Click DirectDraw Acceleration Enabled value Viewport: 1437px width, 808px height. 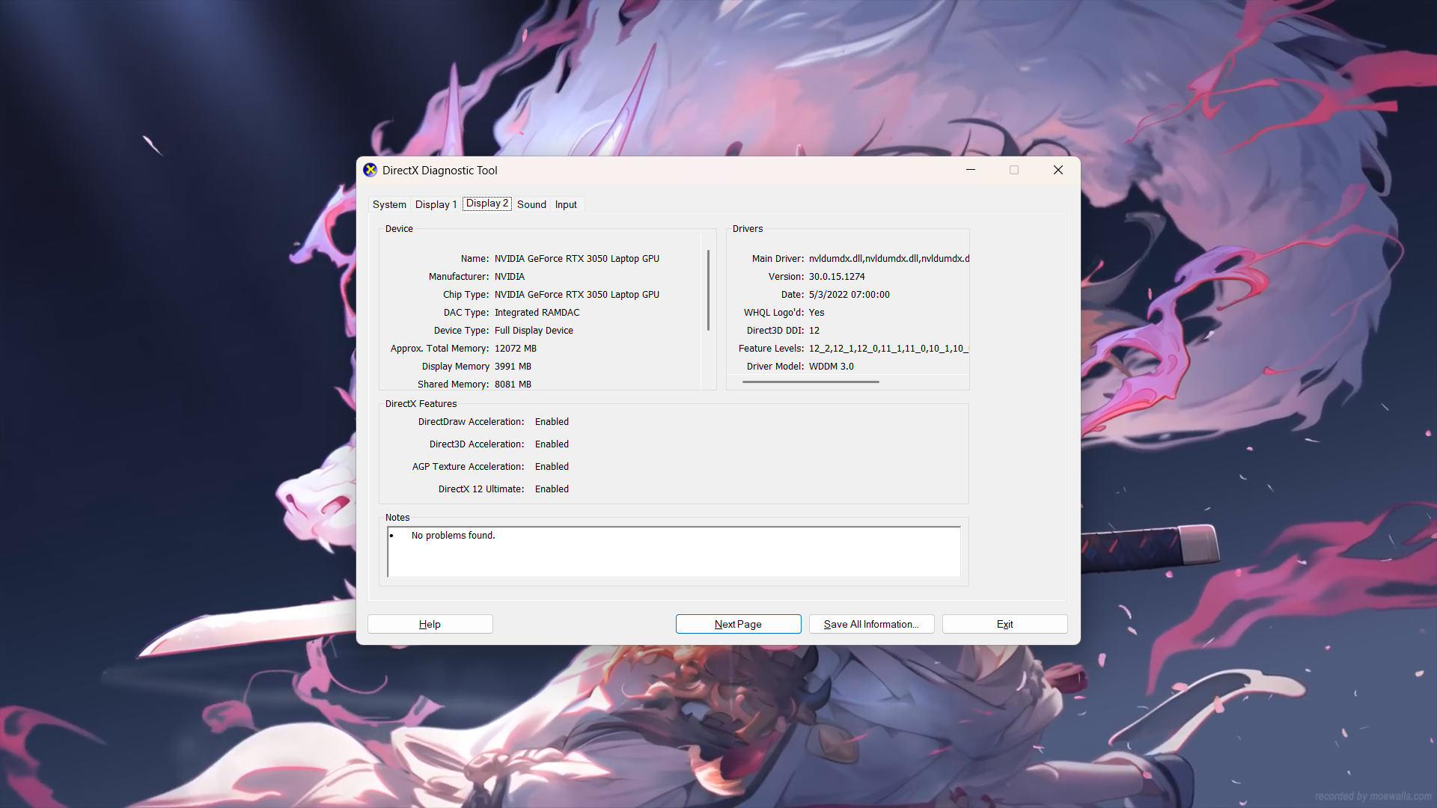(x=552, y=422)
